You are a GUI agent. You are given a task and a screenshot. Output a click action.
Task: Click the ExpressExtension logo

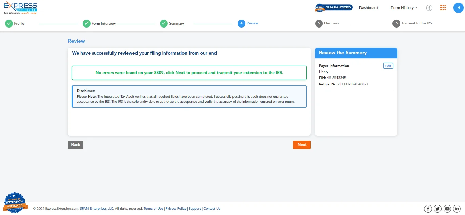coord(20,7)
